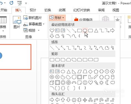The width and height of the screenshot is (131, 104).
Task: Select the cylinder (can) basic shape
Action: (x=113, y=77)
